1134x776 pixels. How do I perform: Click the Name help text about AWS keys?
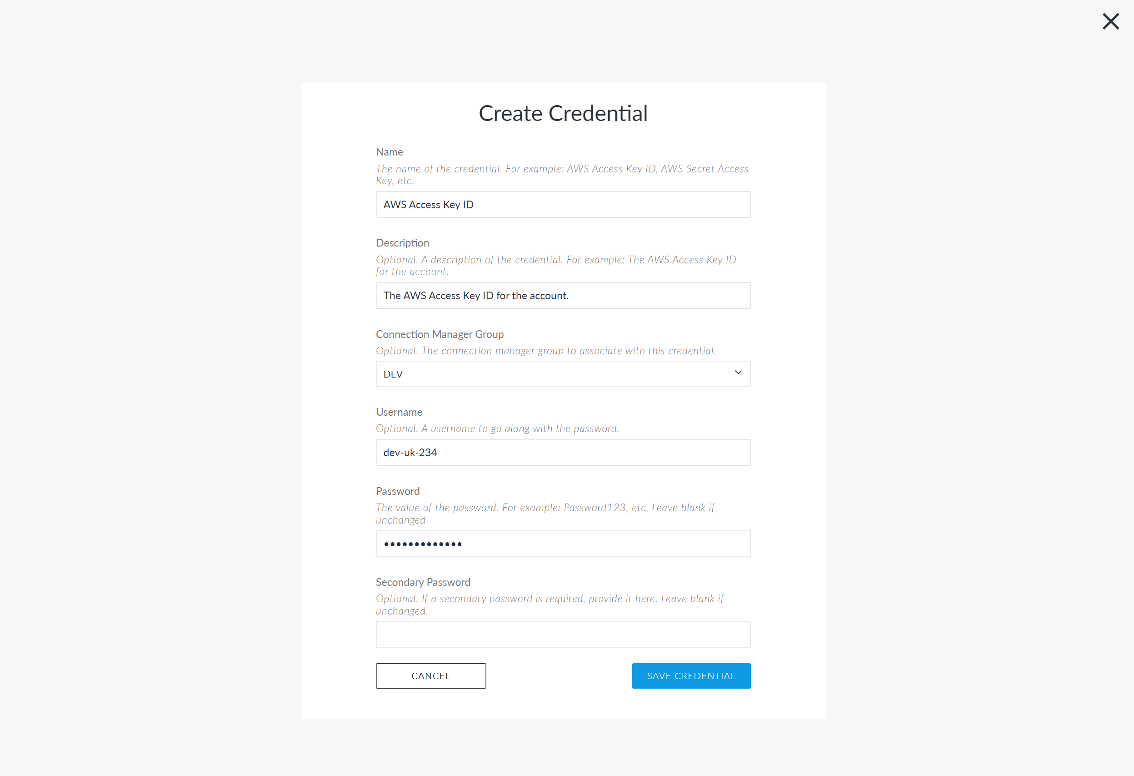tap(562, 174)
